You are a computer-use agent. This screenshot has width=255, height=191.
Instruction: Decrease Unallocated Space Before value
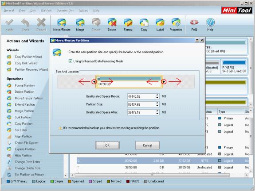157,98
